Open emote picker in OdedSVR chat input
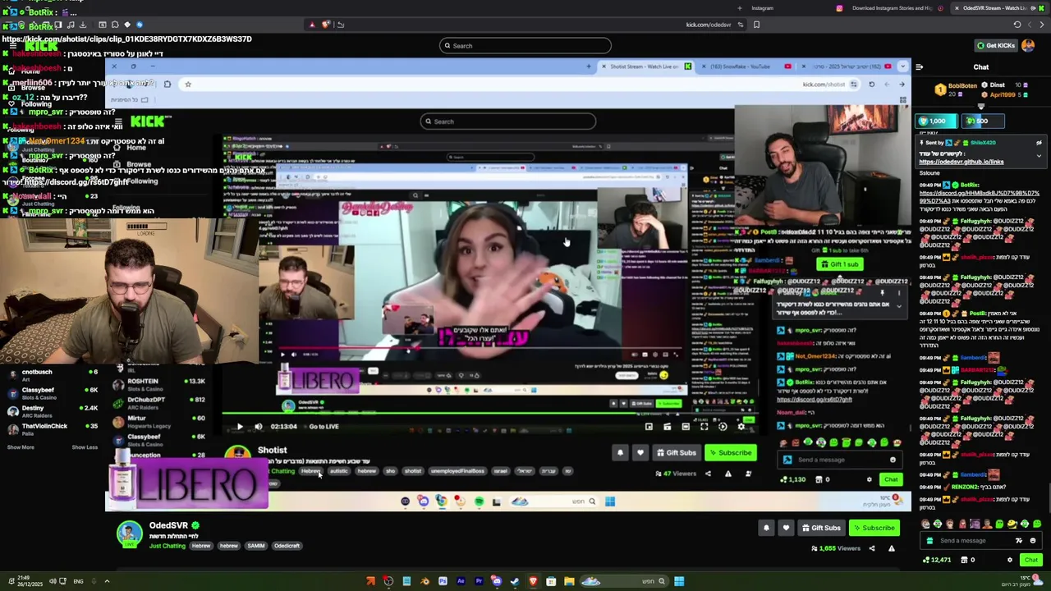Image resolution: width=1051 pixels, height=591 pixels. [1033, 540]
